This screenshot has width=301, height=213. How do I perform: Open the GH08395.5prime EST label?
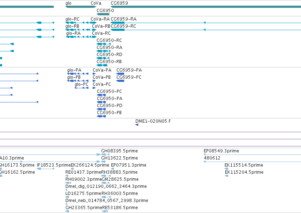click(120, 151)
